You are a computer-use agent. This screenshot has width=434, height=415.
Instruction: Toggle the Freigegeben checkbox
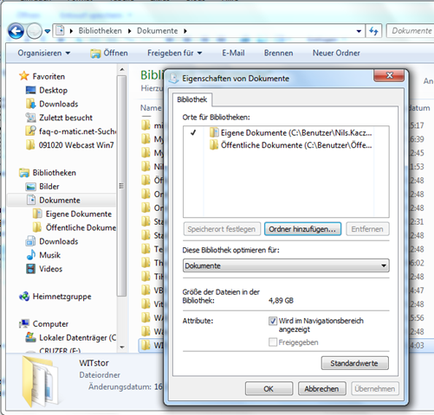point(273,342)
